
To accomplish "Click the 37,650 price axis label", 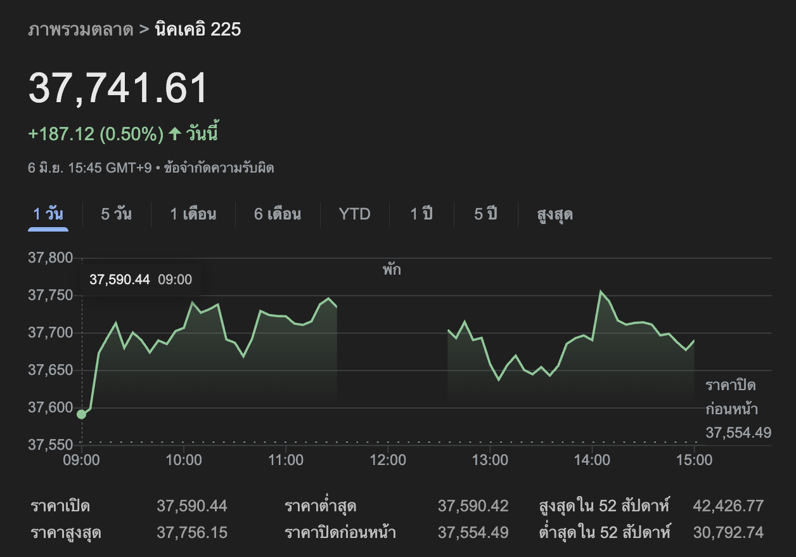I will click(51, 370).
